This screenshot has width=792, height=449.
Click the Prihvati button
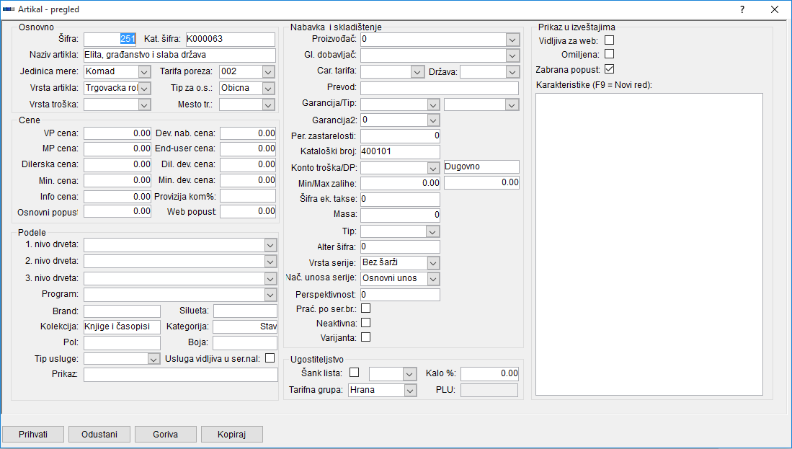(x=33, y=434)
